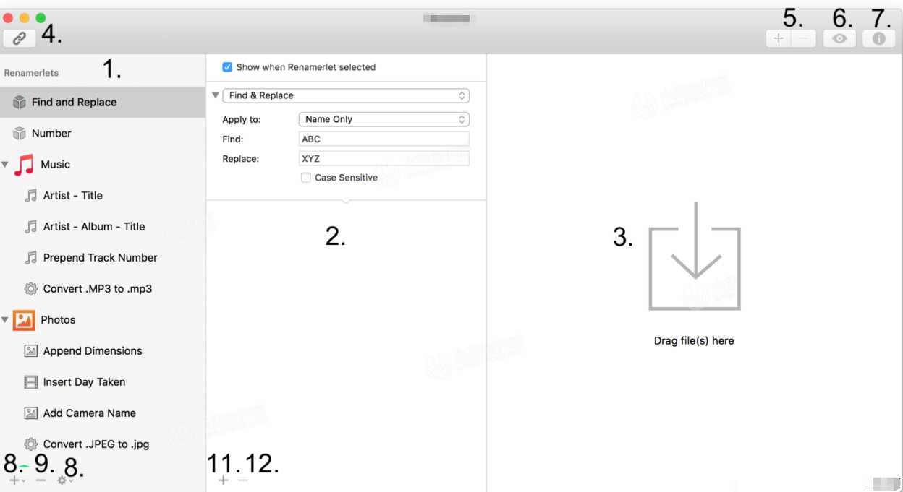
Task: Remove action step with minus button
Action: (x=243, y=480)
